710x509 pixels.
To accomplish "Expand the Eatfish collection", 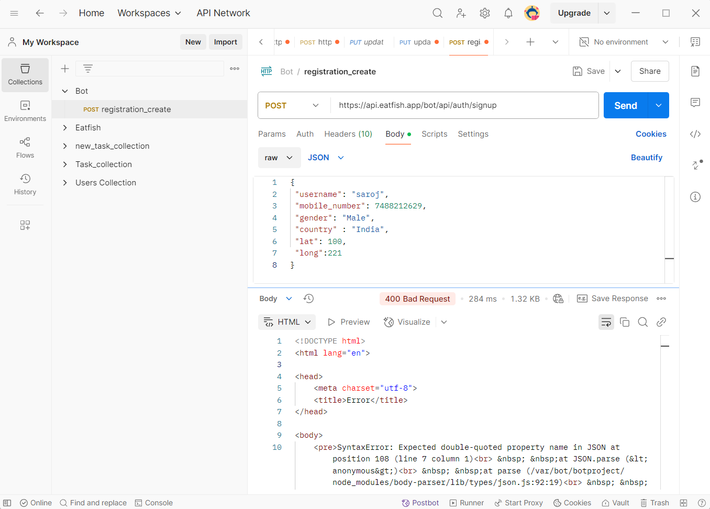I will tap(65, 128).
